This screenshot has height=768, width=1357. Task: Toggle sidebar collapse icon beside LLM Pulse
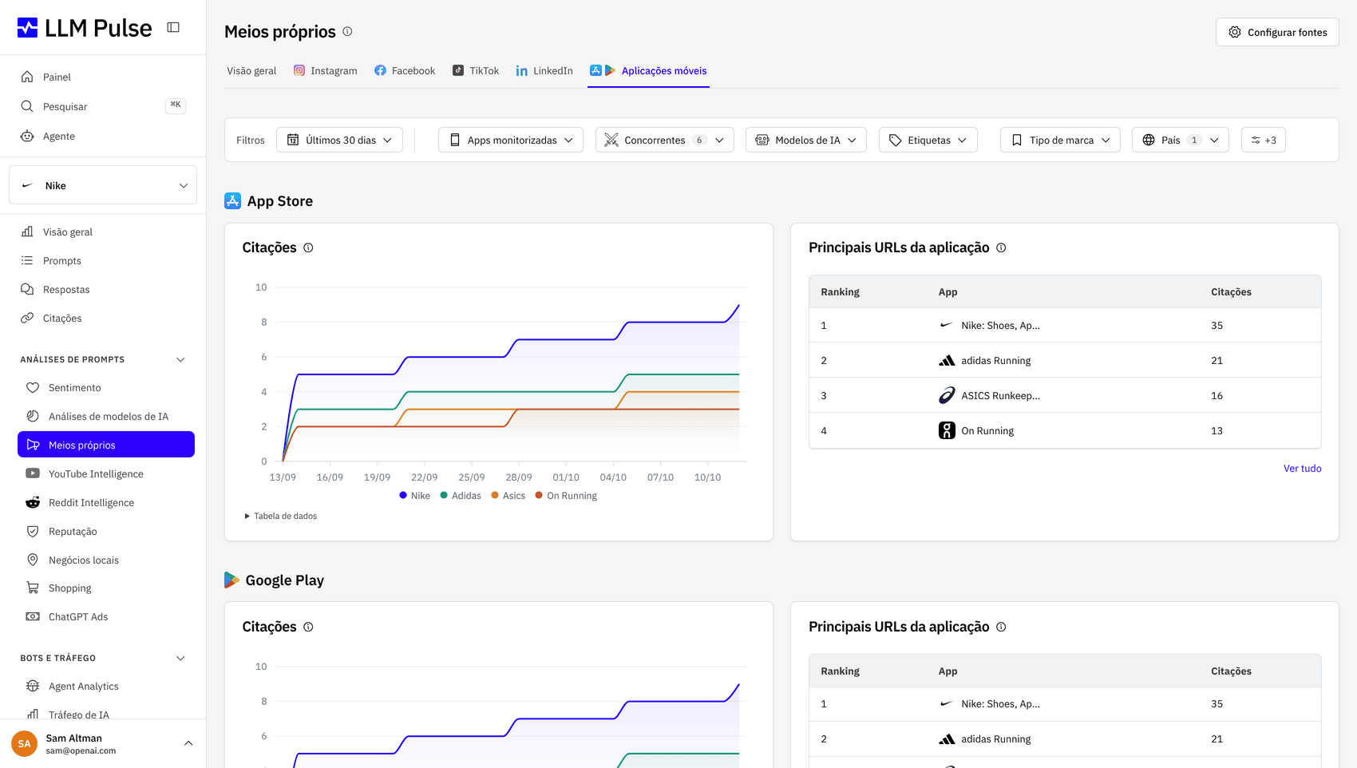(173, 27)
